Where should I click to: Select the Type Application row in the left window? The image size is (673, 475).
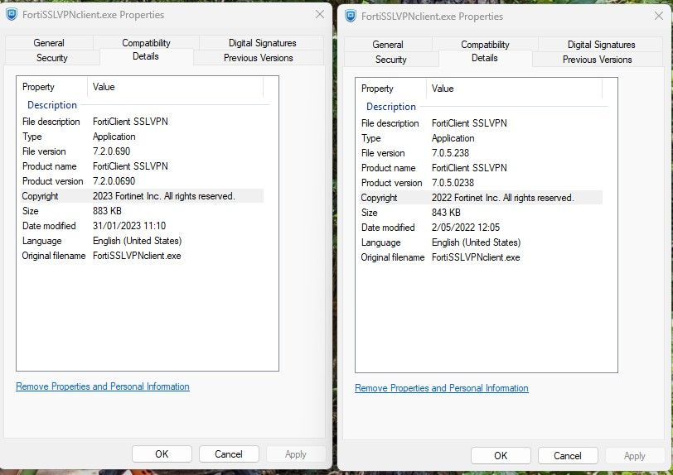point(142,137)
